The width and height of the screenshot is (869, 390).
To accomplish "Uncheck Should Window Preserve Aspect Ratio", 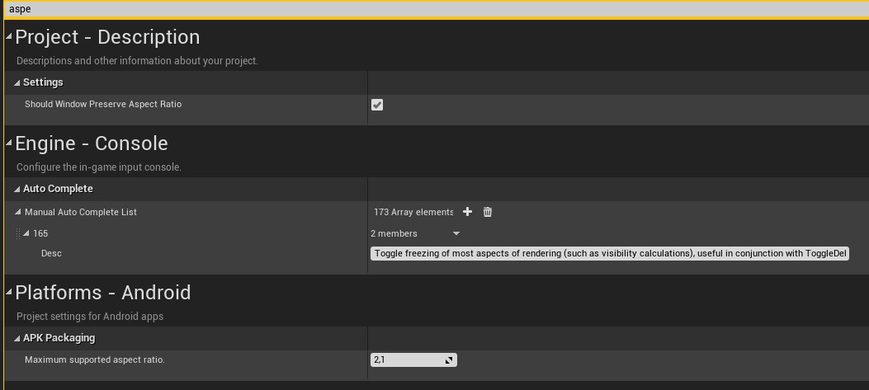I will [377, 105].
